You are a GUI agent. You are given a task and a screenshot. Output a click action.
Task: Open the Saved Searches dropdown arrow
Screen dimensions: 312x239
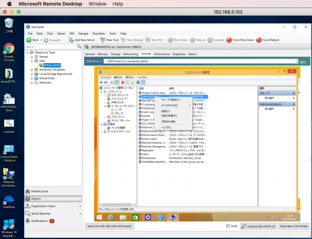pos(80,214)
